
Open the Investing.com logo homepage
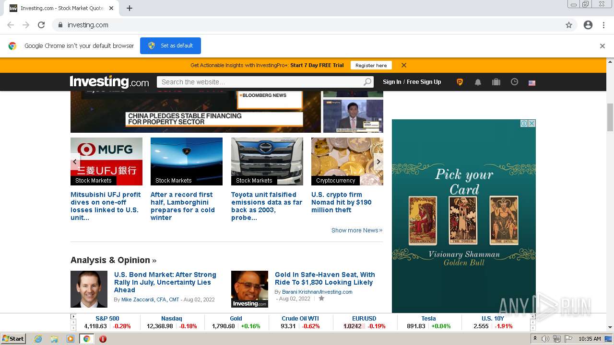[109, 82]
